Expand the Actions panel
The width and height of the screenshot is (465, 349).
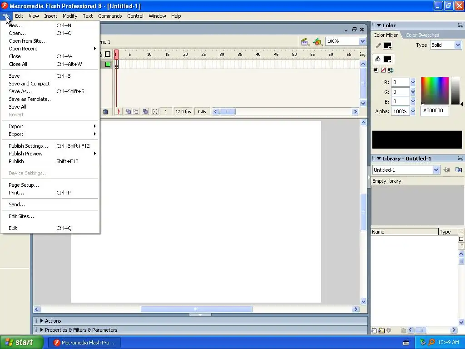(x=41, y=321)
